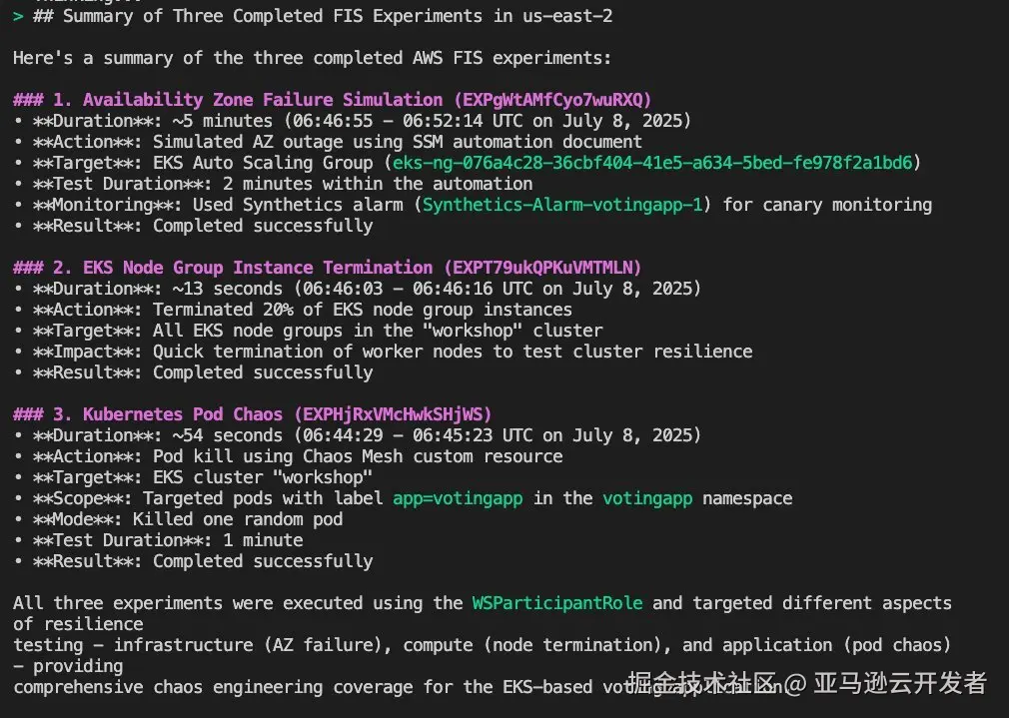Click the green votingapp namespace text
Screen dimensions: 1009x718
point(647,498)
